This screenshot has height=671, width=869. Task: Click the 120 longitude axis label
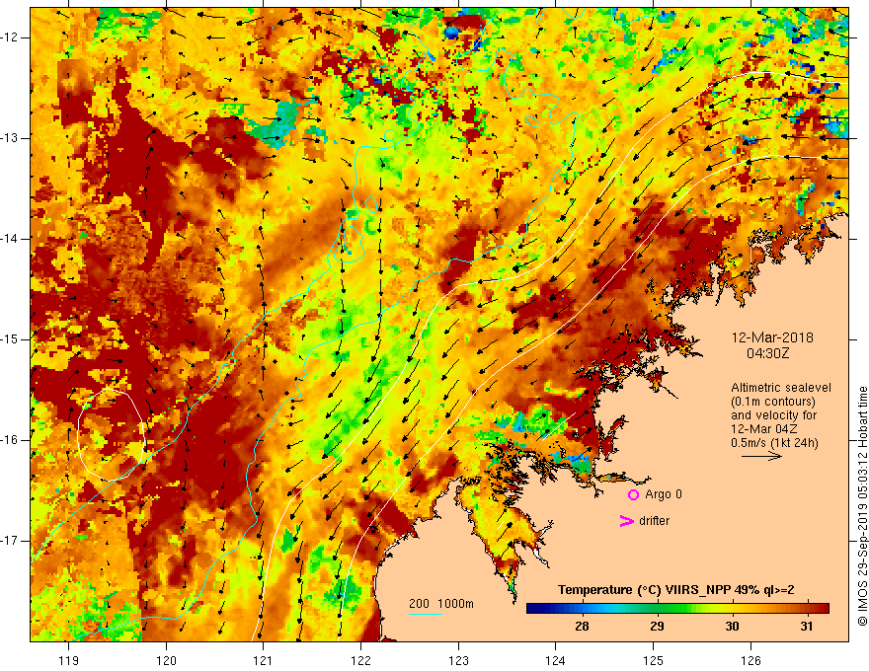click(x=166, y=660)
